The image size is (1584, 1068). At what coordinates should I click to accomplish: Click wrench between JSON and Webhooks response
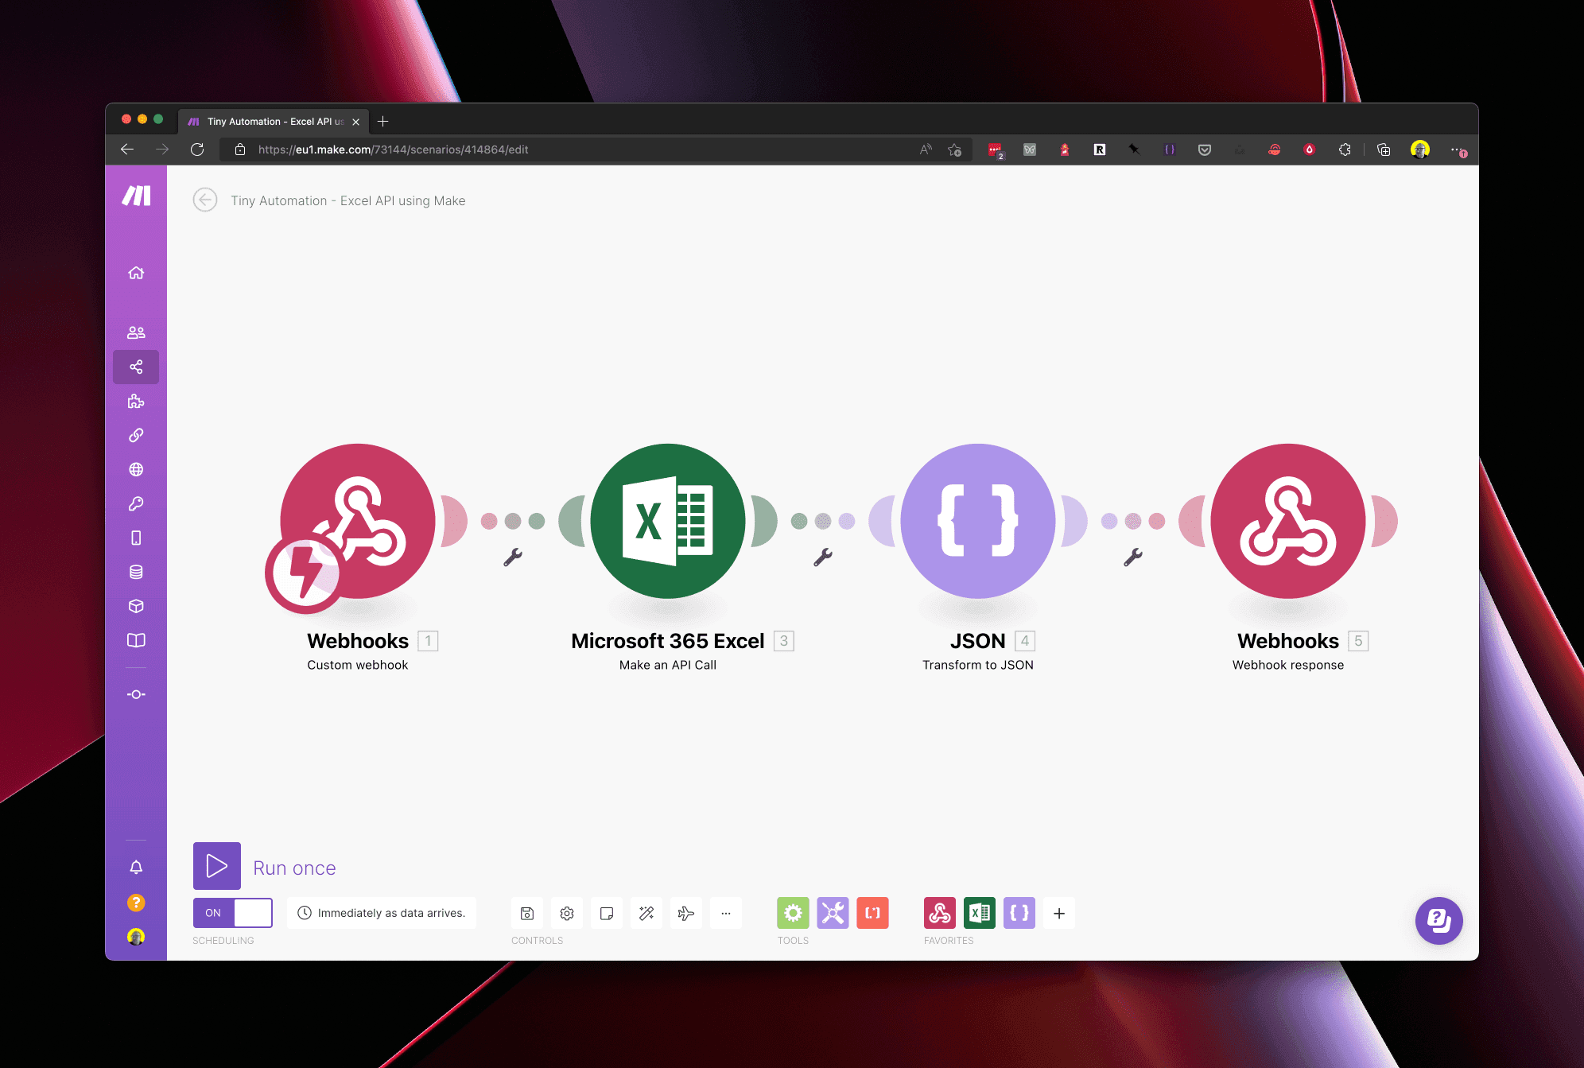(1133, 557)
